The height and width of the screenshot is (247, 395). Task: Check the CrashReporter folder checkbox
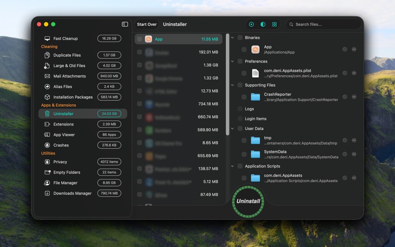244,97
